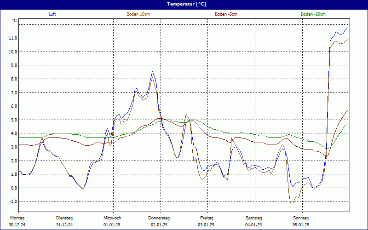The width and height of the screenshot is (368, 230).
Task: Click the '°C' axis unit label
Action: 15,21
